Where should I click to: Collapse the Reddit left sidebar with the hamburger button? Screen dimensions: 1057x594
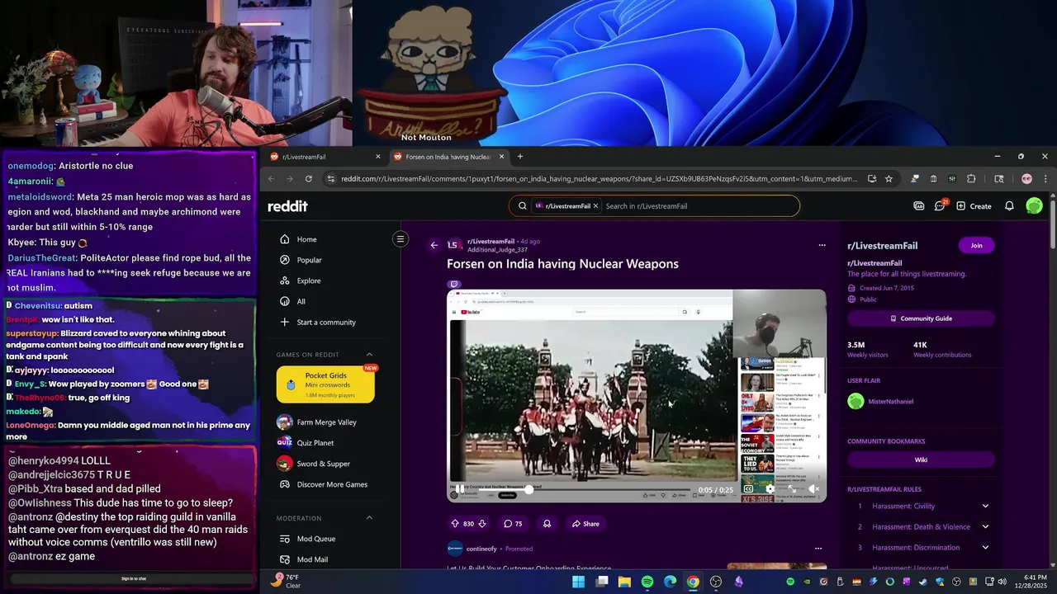401,239
